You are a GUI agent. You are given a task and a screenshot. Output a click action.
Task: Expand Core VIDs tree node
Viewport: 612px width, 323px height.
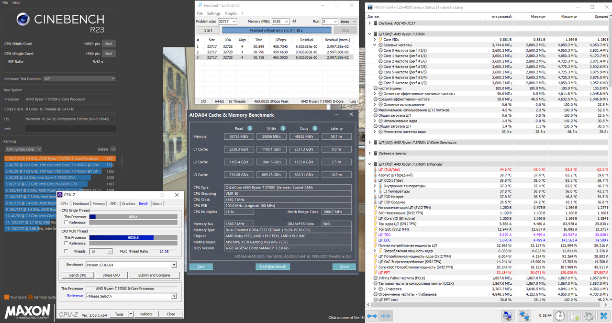click(x=375, y=39)
